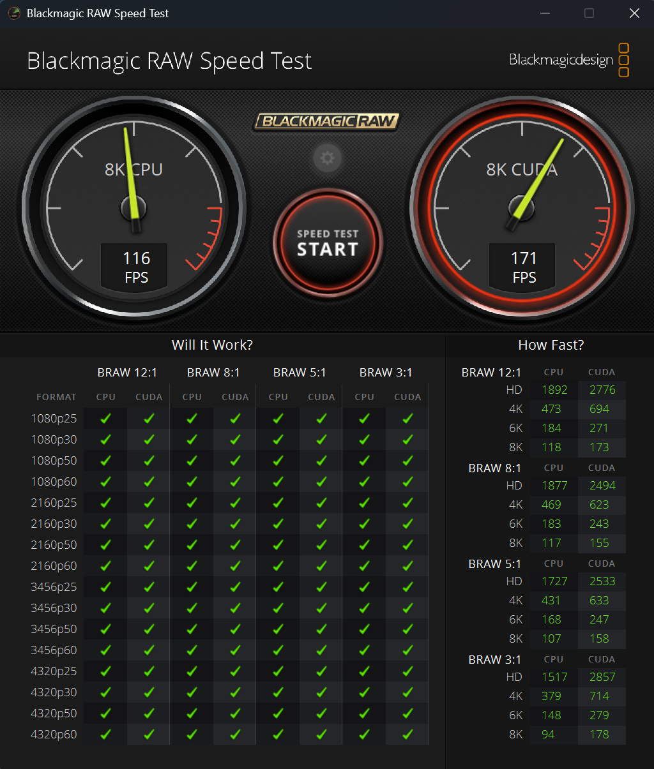Viewport: 654px width, 769px height.
Task: Click the How Fast? heading
Action: coord(551,345)
